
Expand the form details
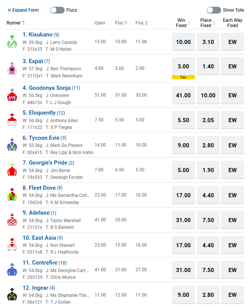[23, 10]
